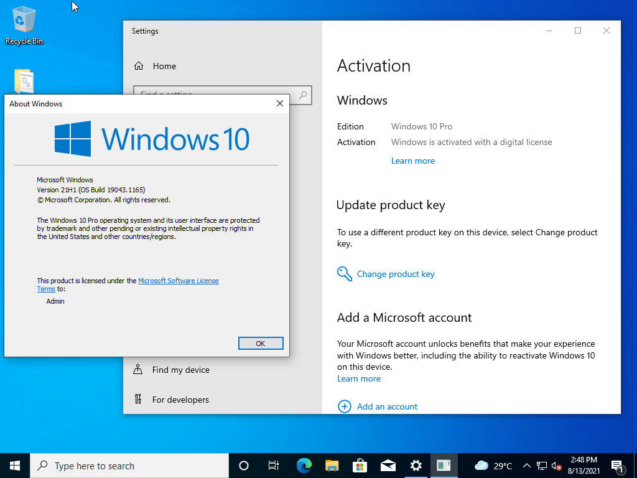The width and height of the screenshot is (637, 478).
Task: Maximize the Settings window
Action: pyautogui.click(x=578, y=31)
